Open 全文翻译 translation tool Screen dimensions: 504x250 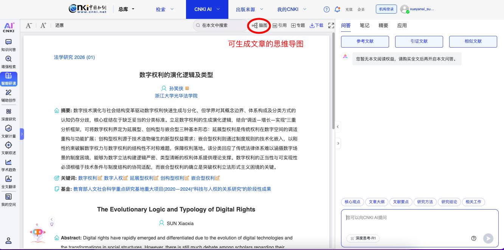8,182
